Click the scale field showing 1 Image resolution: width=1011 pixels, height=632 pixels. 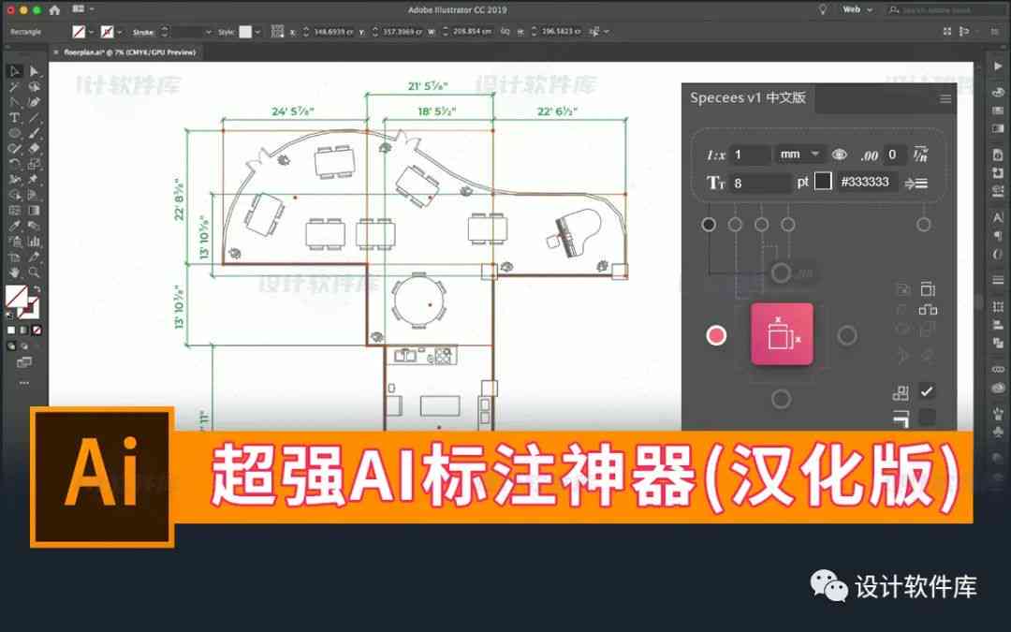pos(751,154)
